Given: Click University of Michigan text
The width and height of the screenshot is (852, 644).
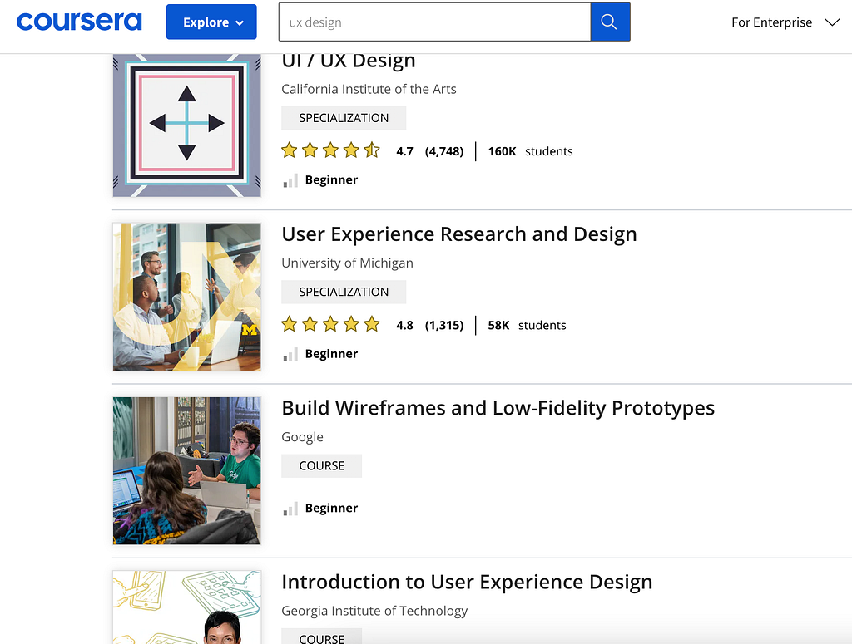Looking at the screenshot, I should tap(347, 263).
